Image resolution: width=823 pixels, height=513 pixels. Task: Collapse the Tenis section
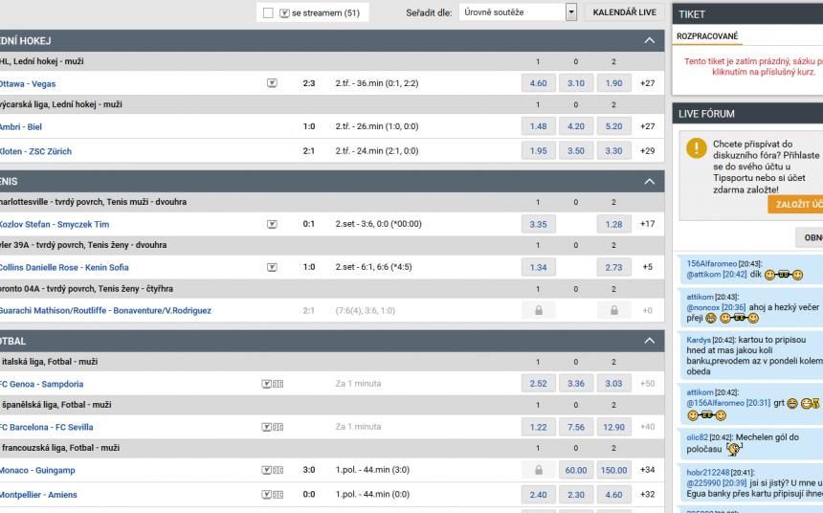click(649, 181)
